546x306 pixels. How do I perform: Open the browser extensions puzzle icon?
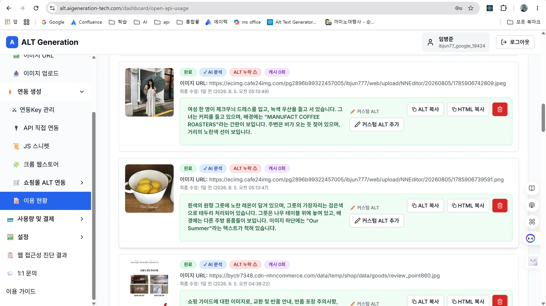click(x=504, y=8)
